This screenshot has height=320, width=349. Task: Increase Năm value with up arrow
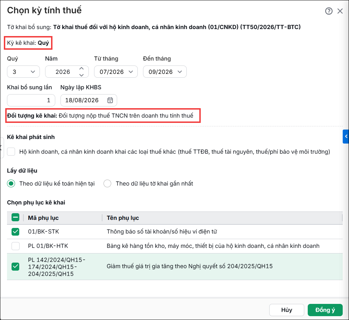click(81, 69)
